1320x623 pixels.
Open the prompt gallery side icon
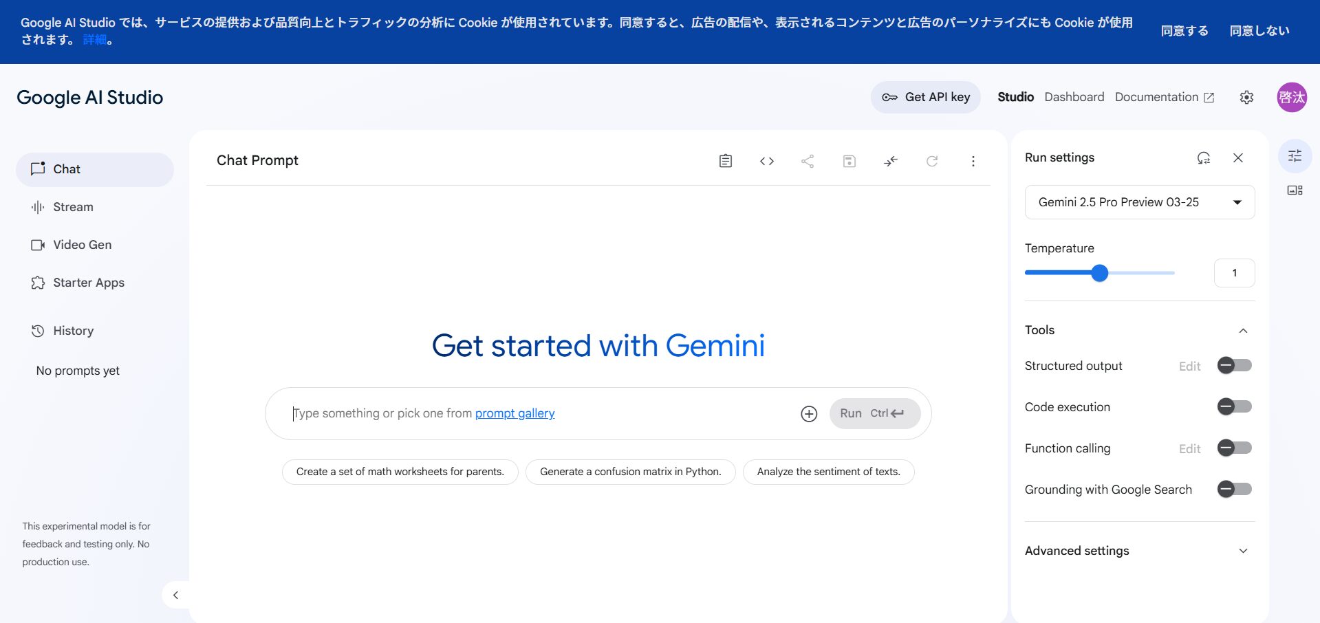pos(1295,190)
